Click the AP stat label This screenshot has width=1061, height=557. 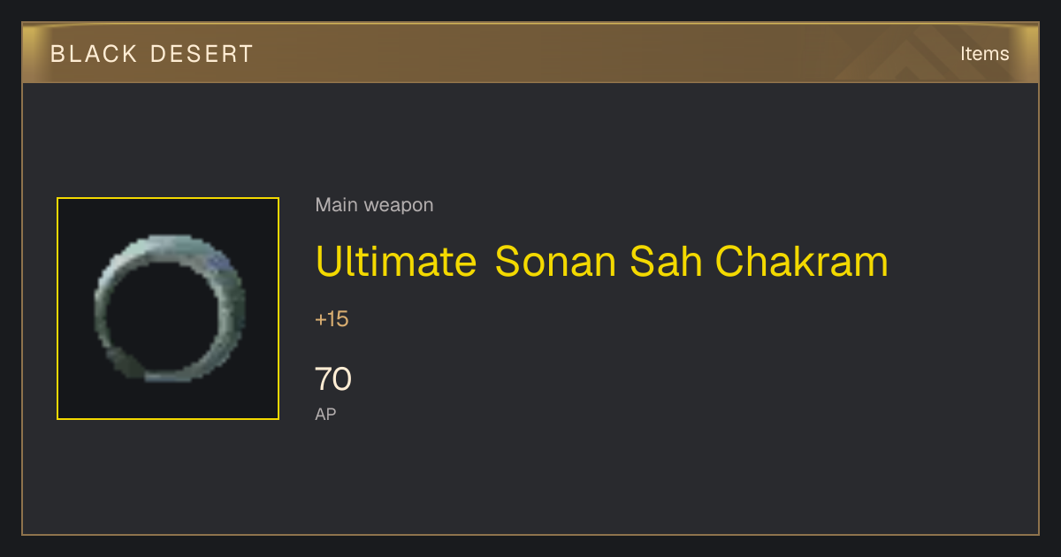325,414
